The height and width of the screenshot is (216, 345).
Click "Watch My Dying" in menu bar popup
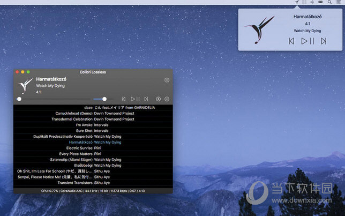coord(307,31)
